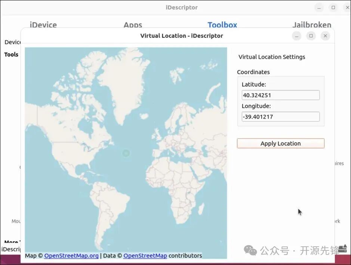Click the drive eject icon at bottom right
The width and height of the screenshot is (351, 265).
tap(343, 249)
